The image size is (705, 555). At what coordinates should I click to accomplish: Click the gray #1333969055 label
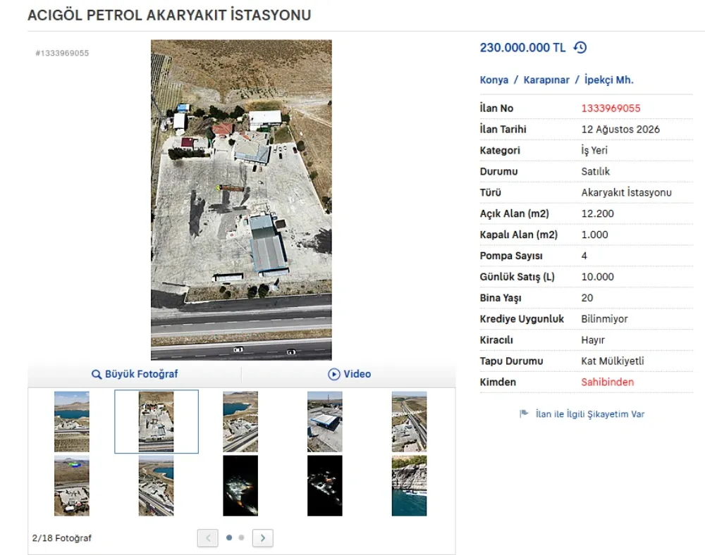62,53
